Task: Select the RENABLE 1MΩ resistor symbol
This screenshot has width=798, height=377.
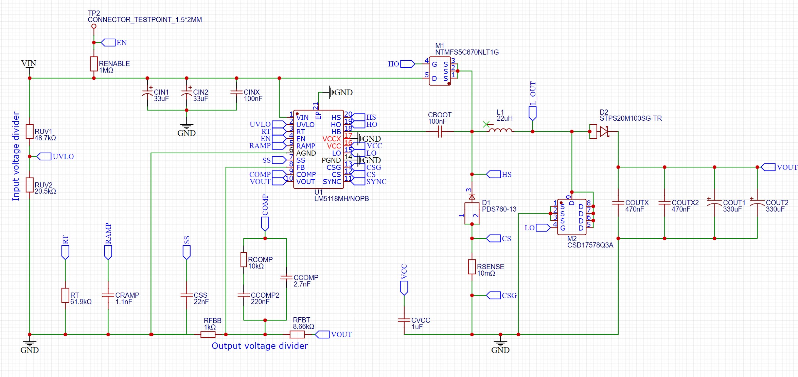Action: point(94,64)
